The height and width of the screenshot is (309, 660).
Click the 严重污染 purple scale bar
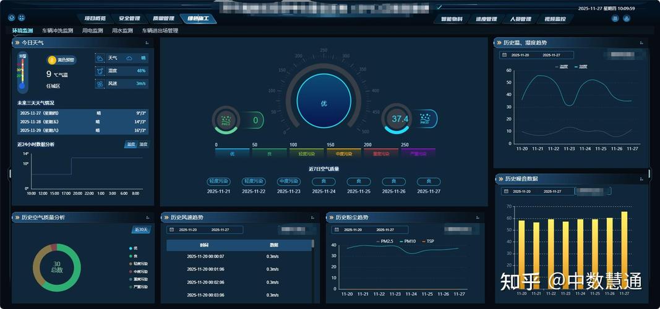click(x=418, y=153)
